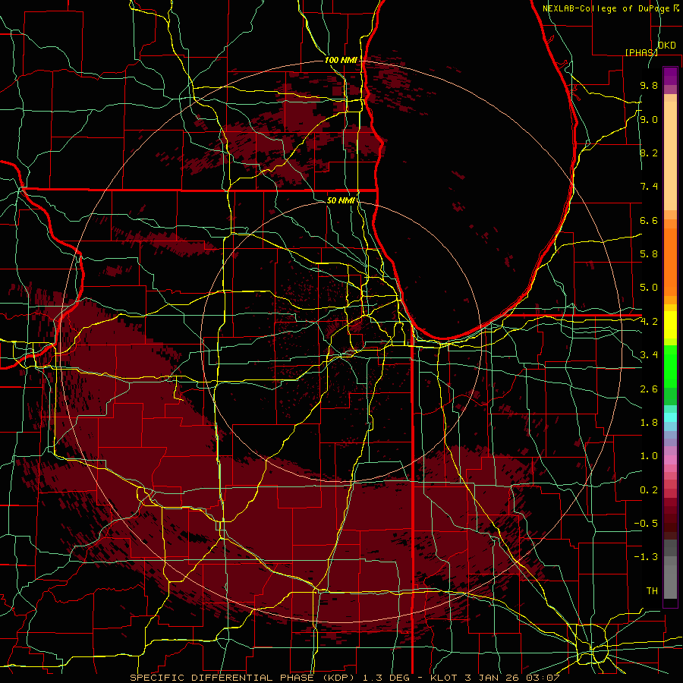Click the [PHAS] label above the color scale
The width and height of the screenshot is (683, 683).
(x=641, y=52)
